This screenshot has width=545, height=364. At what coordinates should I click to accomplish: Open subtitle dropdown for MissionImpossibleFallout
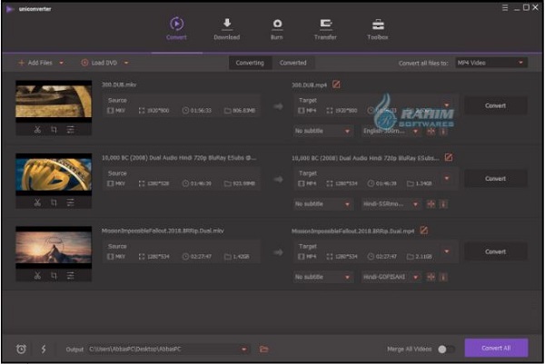(322, 277)
